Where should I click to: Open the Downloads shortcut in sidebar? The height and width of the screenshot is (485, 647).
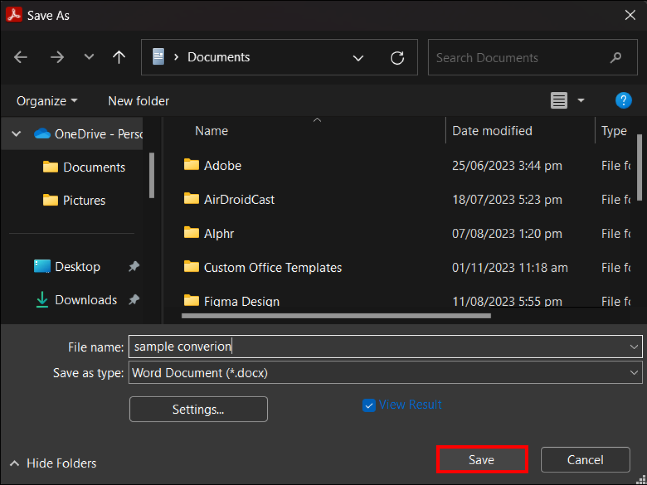coord(85,300)
